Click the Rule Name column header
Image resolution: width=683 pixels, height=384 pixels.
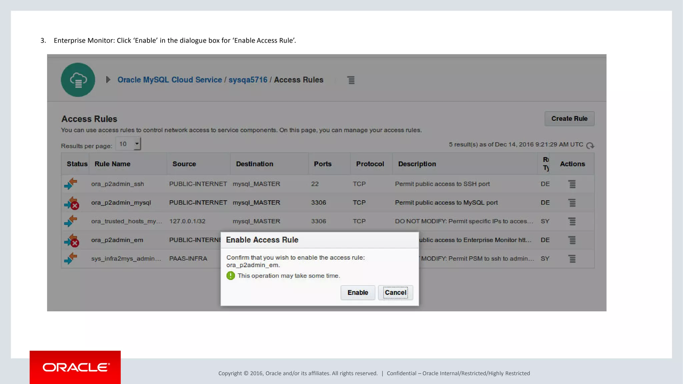tap(112, 164)
